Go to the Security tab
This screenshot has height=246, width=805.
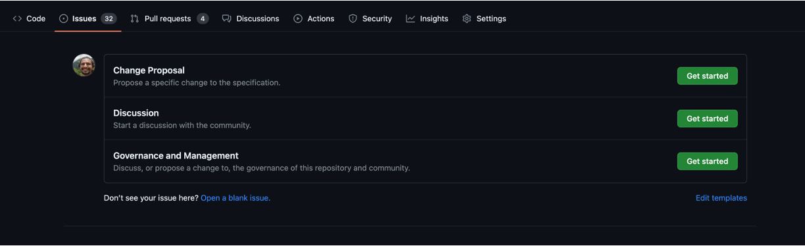[x=370, y=18]
